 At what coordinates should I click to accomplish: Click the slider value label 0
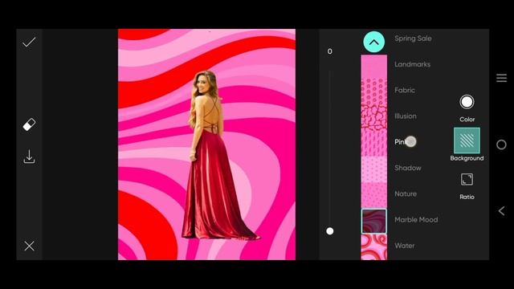(x=330, y=51)
